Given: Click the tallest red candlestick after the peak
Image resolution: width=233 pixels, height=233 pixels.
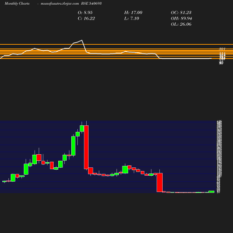Looking at the screenshot, I should 86,147.
